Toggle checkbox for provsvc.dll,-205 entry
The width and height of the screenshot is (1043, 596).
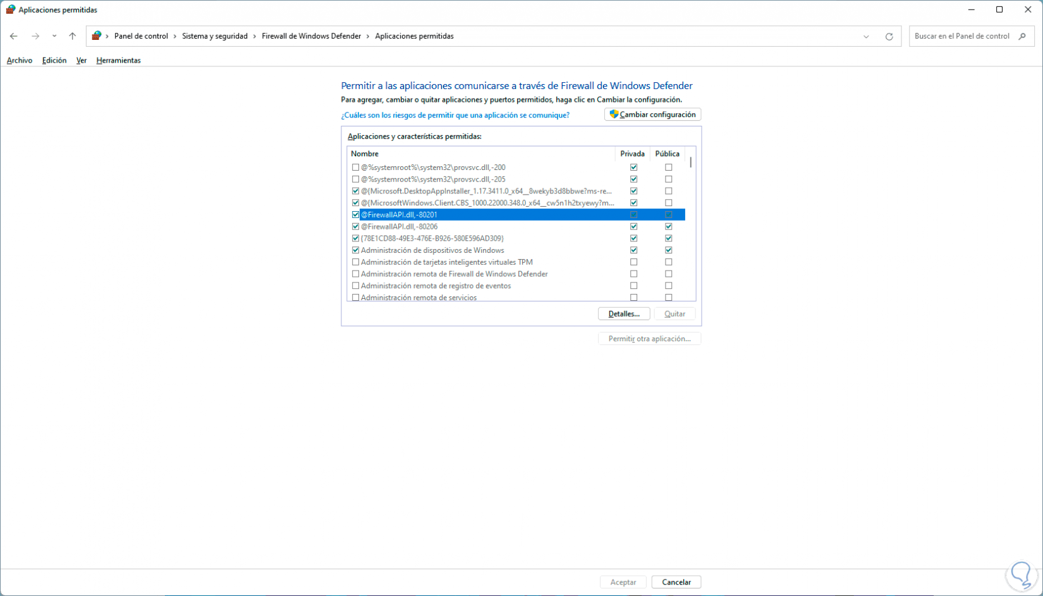click(355, 179)
